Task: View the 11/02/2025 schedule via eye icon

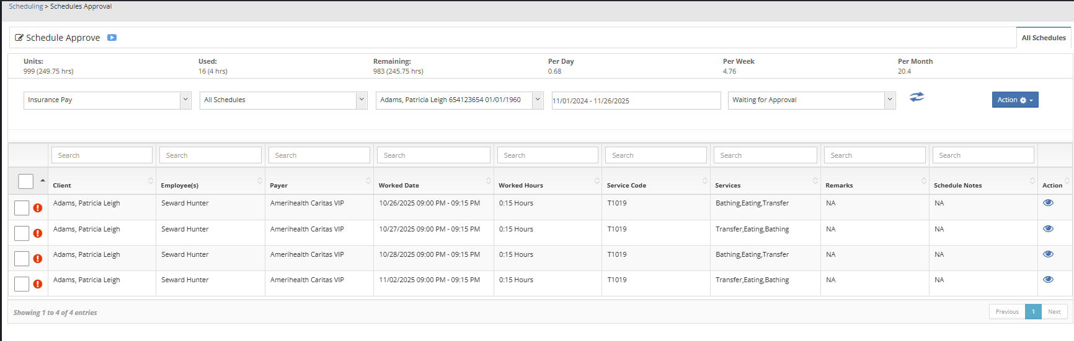Action: coord(1048,280)
